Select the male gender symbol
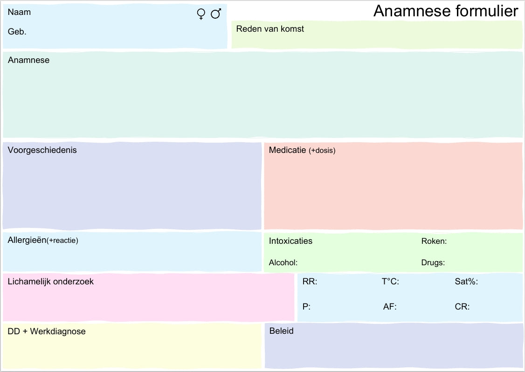Viewport: 525px width, 372px height. click(216, 14)
